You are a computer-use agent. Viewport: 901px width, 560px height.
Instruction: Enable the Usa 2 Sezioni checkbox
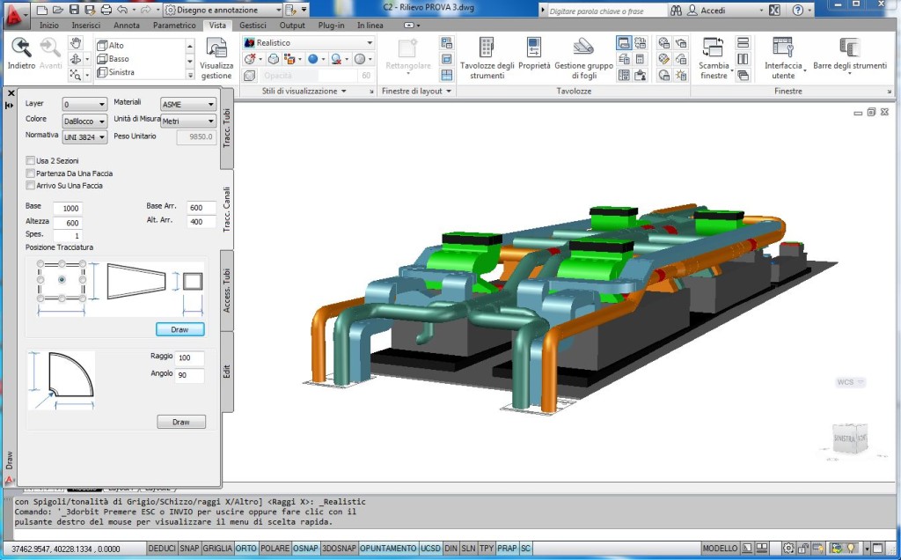click(x=31, y=161)
